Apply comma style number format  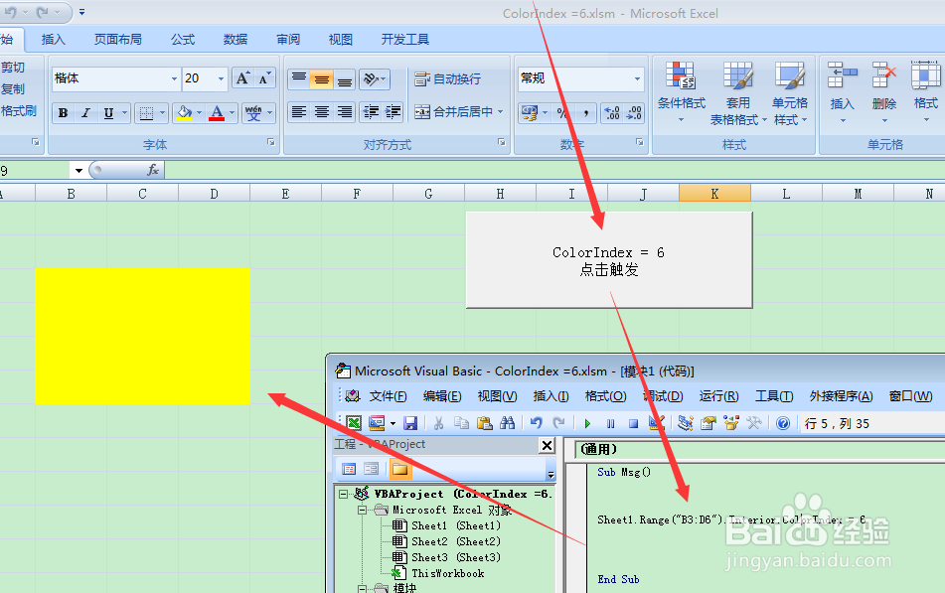pyautogui.click(x=585, y=112)
